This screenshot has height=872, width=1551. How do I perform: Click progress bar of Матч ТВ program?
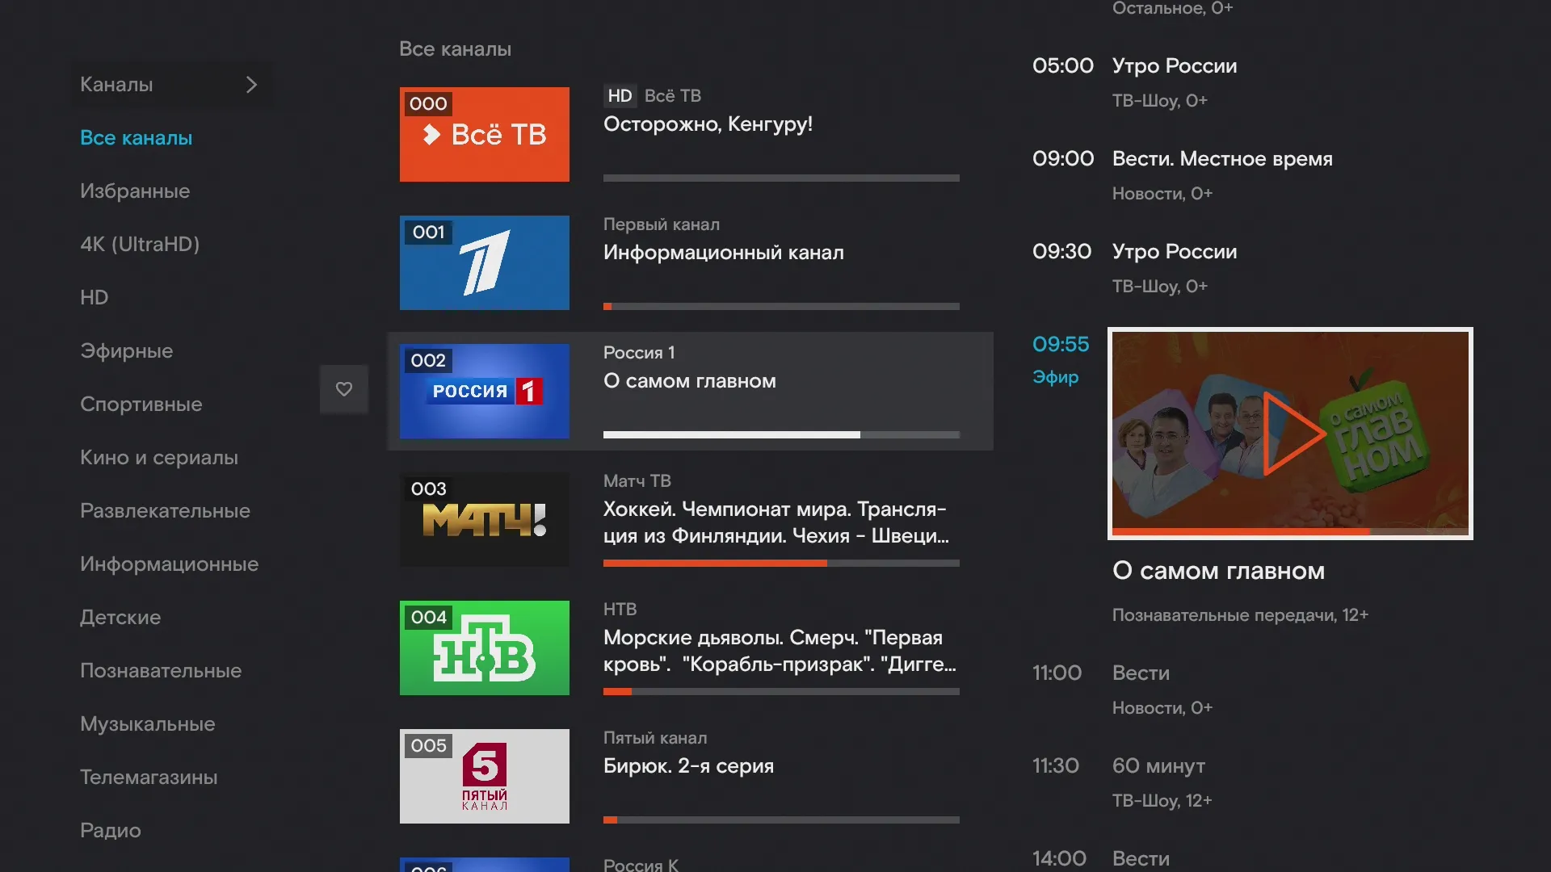click(x=781, y=564)
